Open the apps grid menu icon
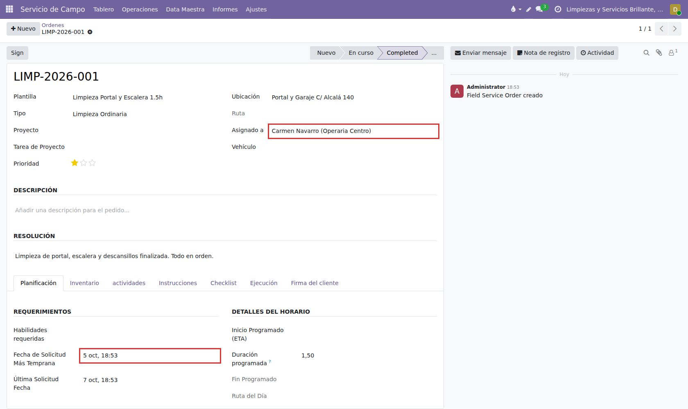This screenshot has width=688, height=409. pyautogui.click(x=9, y=9)
